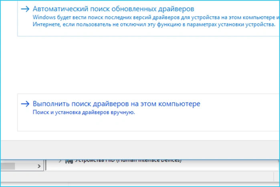This screenshot has width=280, height=187.
Task: Select browse this computer for drivers option
Action: [x=149, y=112]
